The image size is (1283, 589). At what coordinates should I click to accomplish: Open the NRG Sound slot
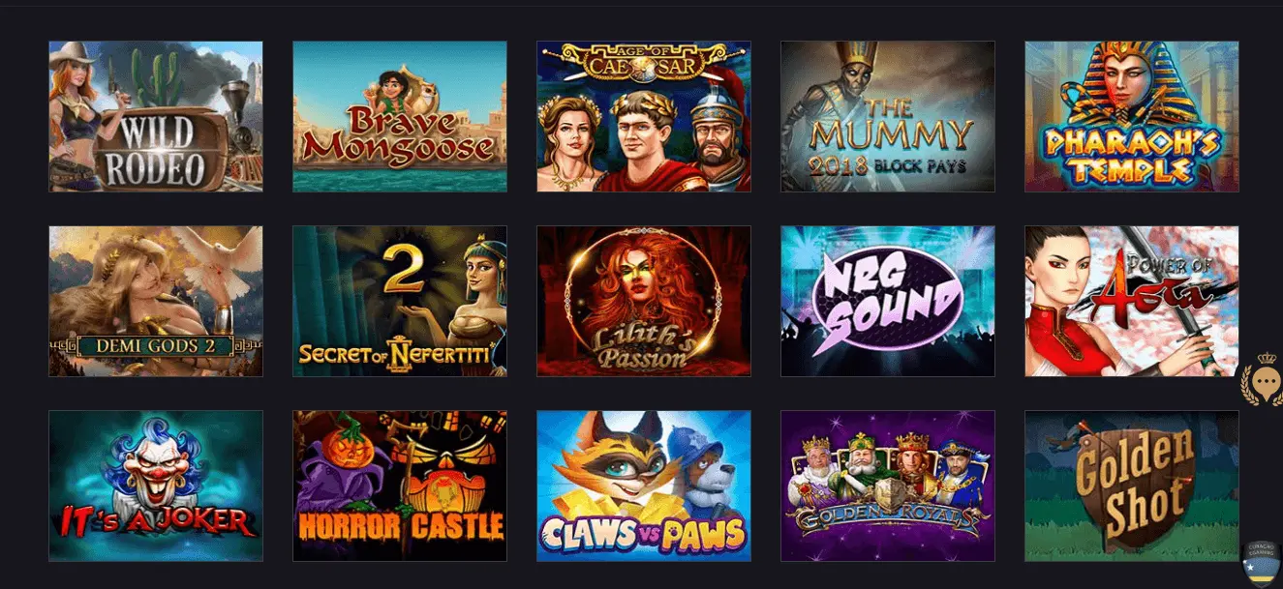(888, 301)
